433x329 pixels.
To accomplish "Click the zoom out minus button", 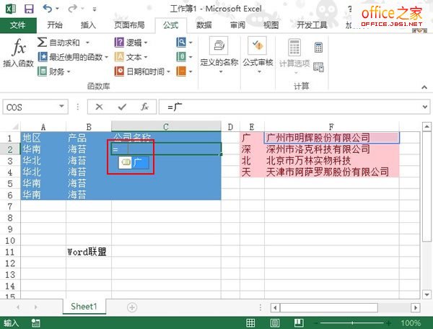I will (317, 323).
